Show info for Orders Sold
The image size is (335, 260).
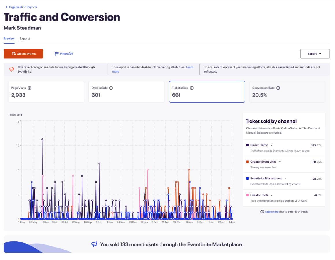[x=111, y=88]
